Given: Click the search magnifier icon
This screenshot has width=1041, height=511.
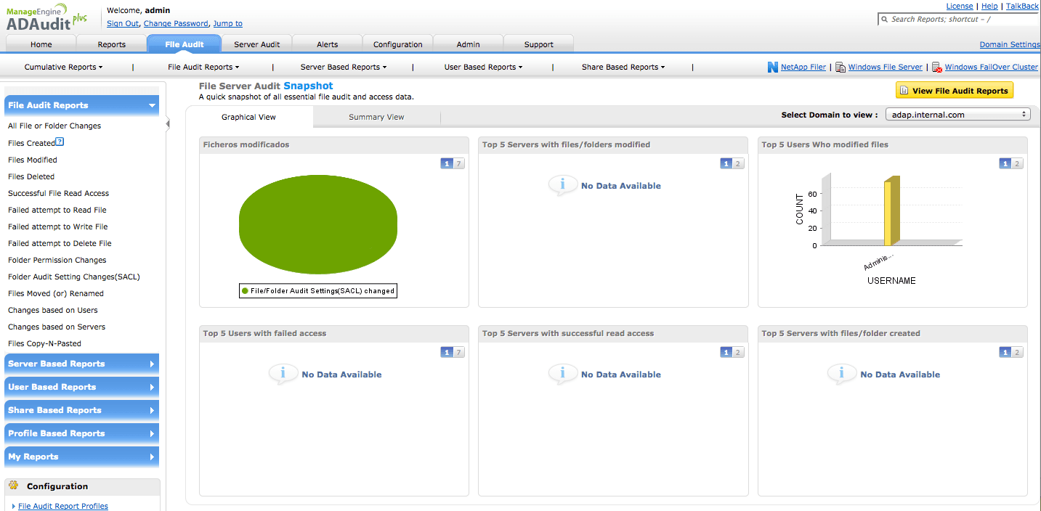Looking at the screenshot, I should [x=884, y=20].
